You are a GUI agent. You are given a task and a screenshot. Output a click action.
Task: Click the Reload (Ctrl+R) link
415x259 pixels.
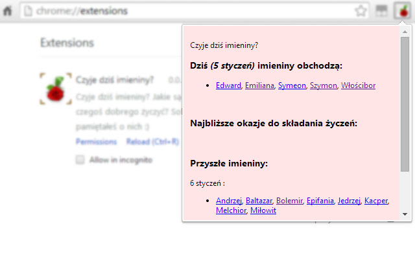pos(153,142)
